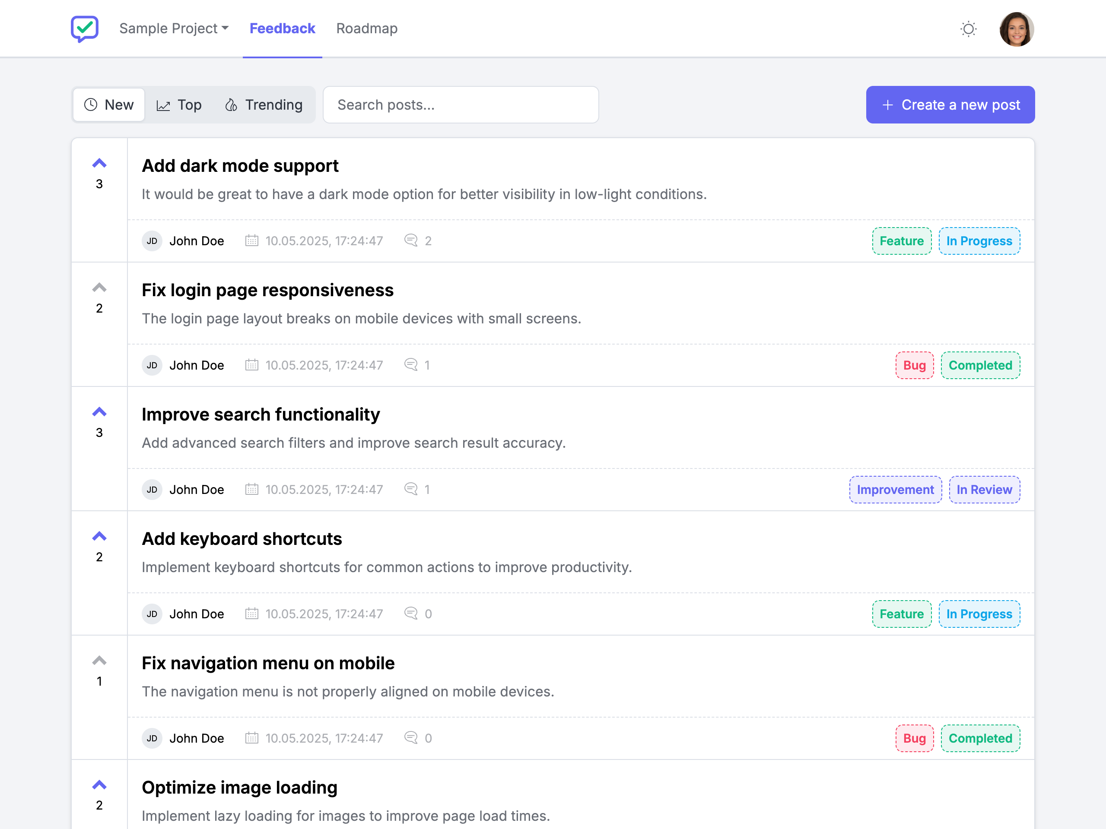The image size is (1106, 829).
Task: Click the Search posts input field
Action: point(461,105)
